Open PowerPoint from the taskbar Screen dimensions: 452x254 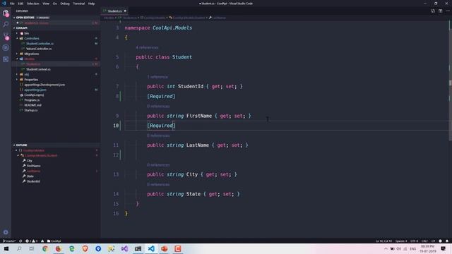click(165, 249)
